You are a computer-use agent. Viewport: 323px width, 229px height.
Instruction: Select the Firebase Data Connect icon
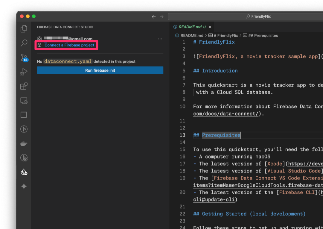point(24,172)
